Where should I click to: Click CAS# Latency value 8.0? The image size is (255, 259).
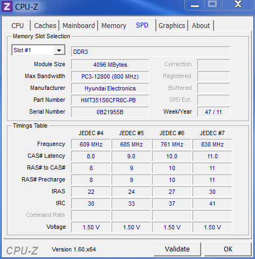91,156
